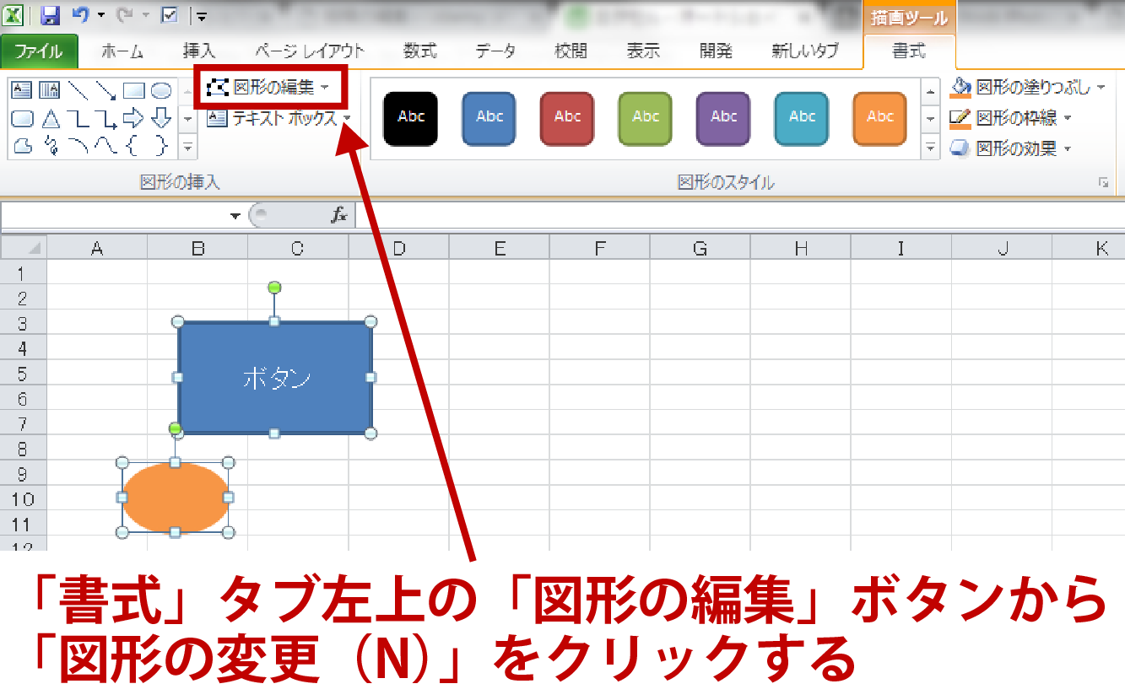The width and height of the screenshot is (1125, 700).
Task: Switch to the ページ レイアウト tab
Action: (x=310, y=51)
